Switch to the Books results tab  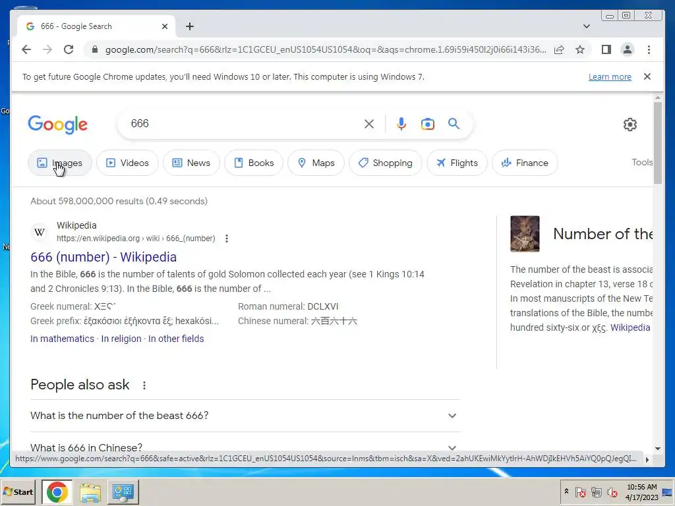[x=254, y=163]
